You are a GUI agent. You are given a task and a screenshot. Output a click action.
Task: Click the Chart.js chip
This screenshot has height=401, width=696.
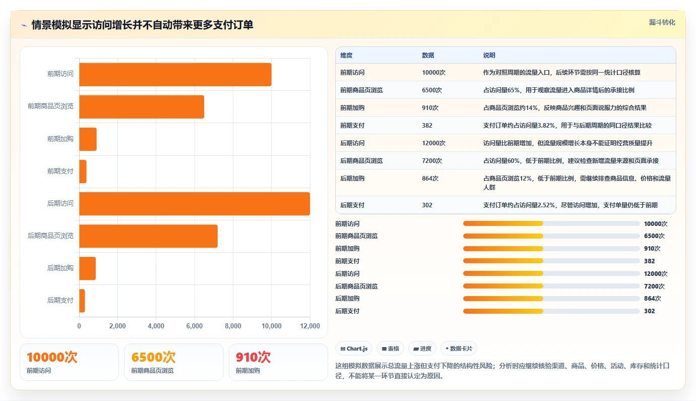coord(354,349)
